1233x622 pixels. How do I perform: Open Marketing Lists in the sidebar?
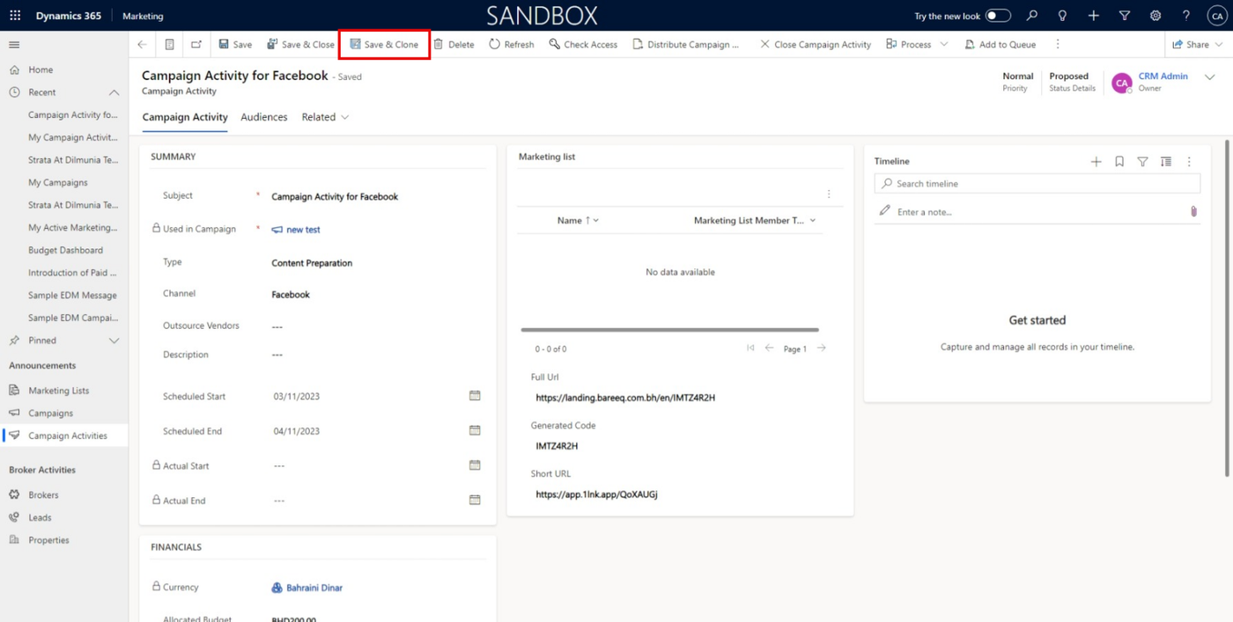pyautogui.click(x=58, y=391)
